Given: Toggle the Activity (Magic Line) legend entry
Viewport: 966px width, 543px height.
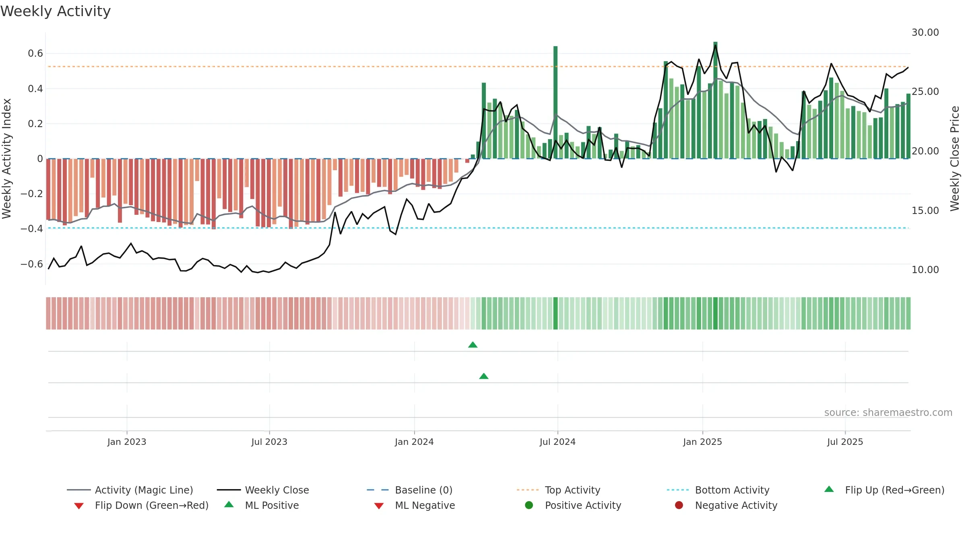Looking at the screenshot, I should pyautogui.click(x=130, y=490).
